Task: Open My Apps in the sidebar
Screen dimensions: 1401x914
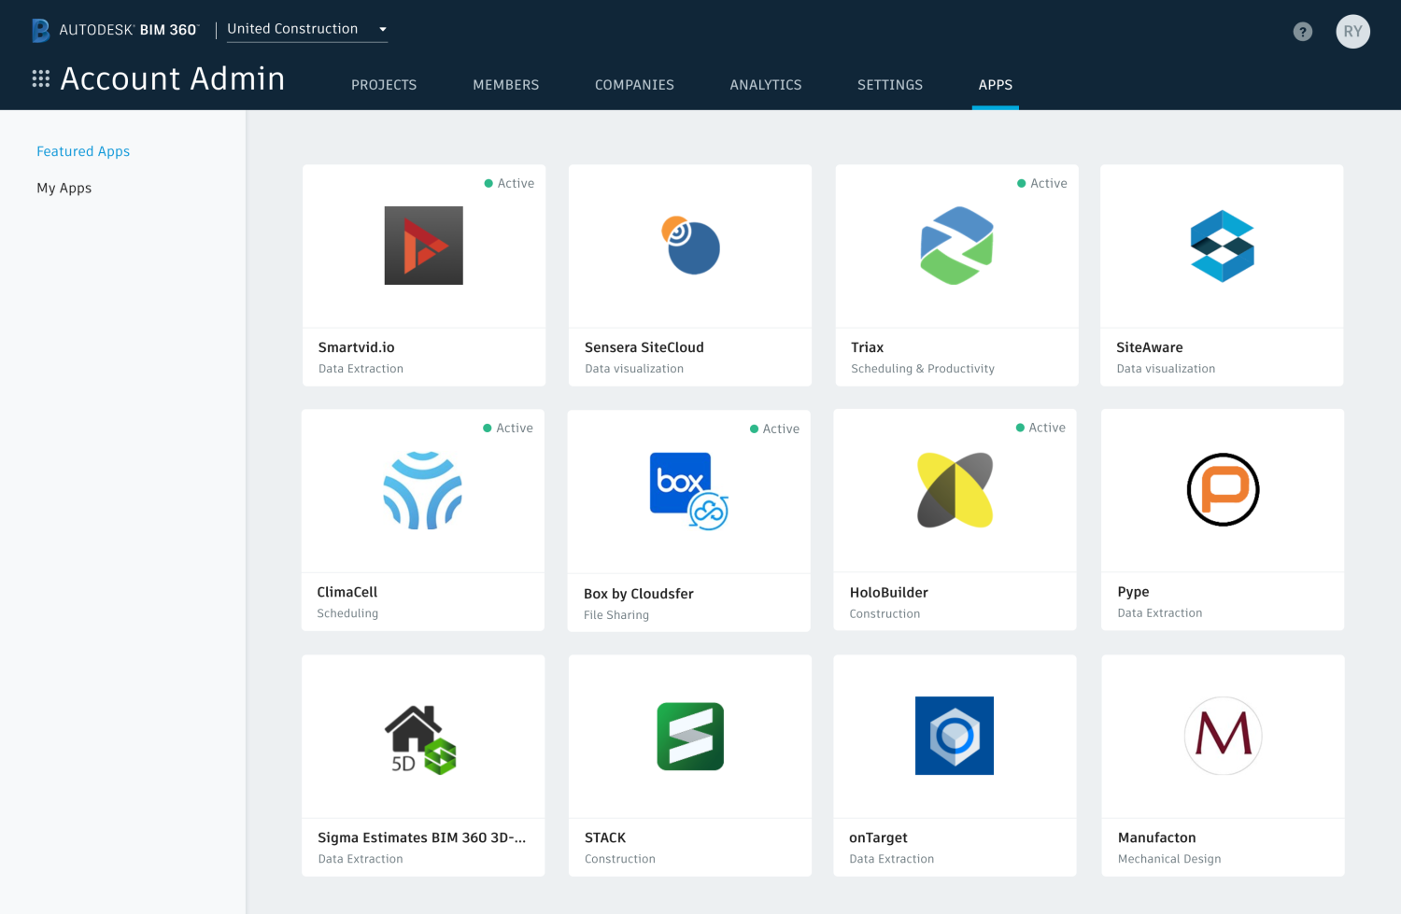Action: coord(64,188)
